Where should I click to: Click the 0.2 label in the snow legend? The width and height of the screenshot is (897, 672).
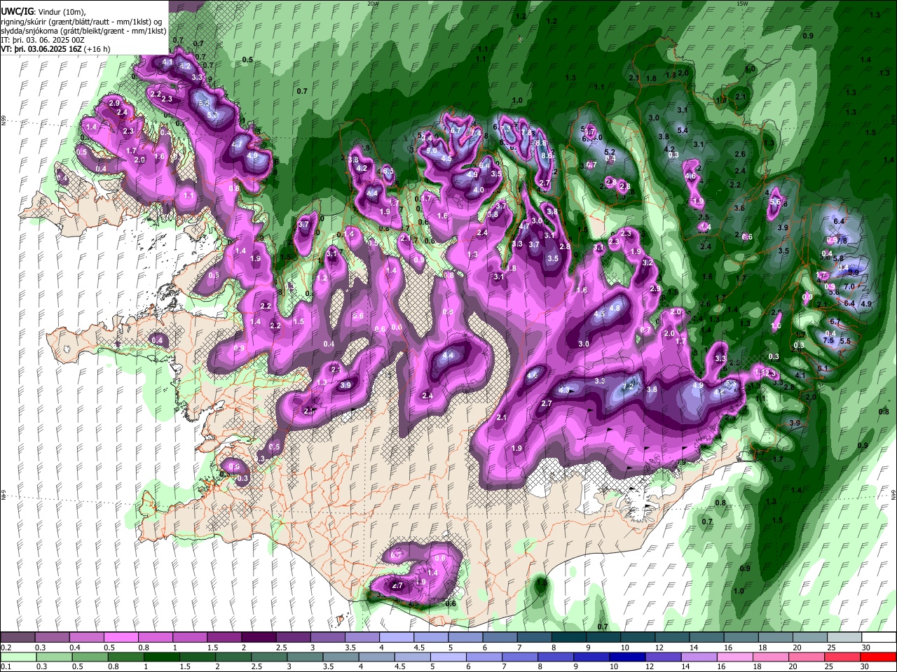tap(6, 647)
